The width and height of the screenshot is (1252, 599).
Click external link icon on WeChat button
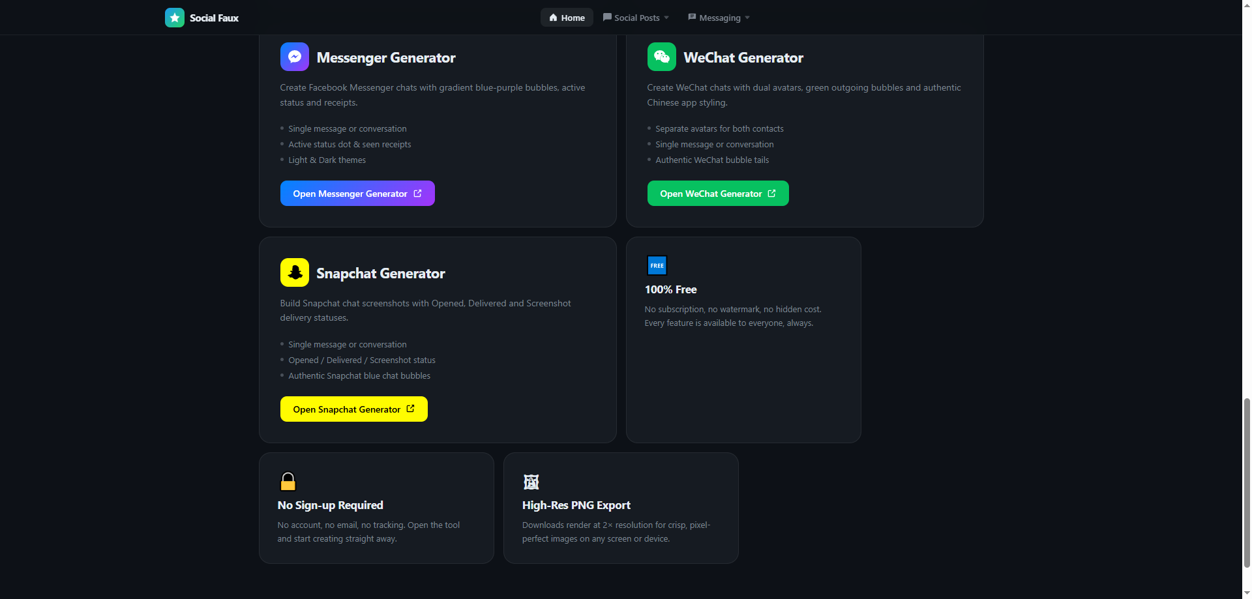771,194
